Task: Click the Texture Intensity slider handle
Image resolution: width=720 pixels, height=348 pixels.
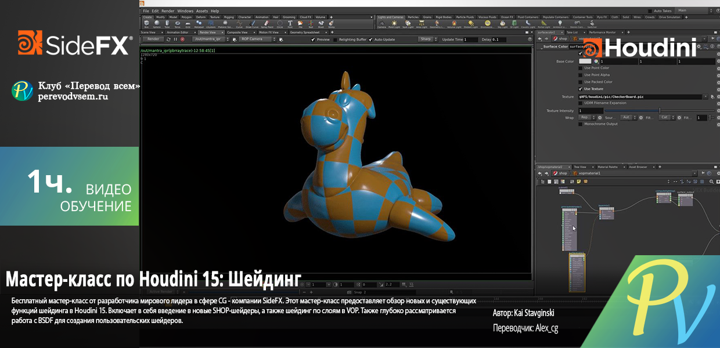Action: point(660,110)
